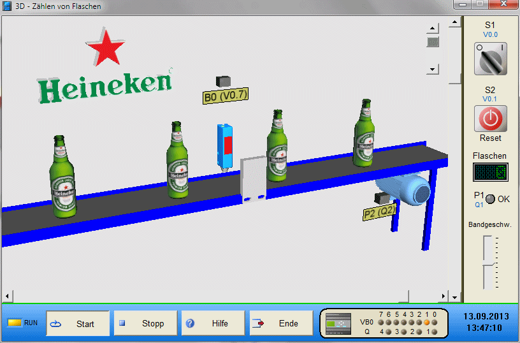Screen dimensions: 520x343
Task: Click the gray box above the B0 label
Action: (x=223, y=81)
